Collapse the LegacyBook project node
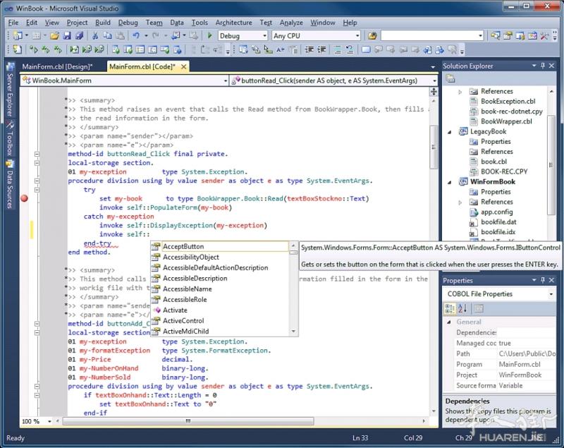The image size is (564, 448). pos(450,132)
